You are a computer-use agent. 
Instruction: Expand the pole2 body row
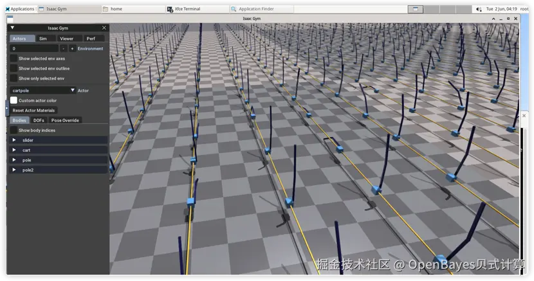pyautogui.click(x=59, y=170)
